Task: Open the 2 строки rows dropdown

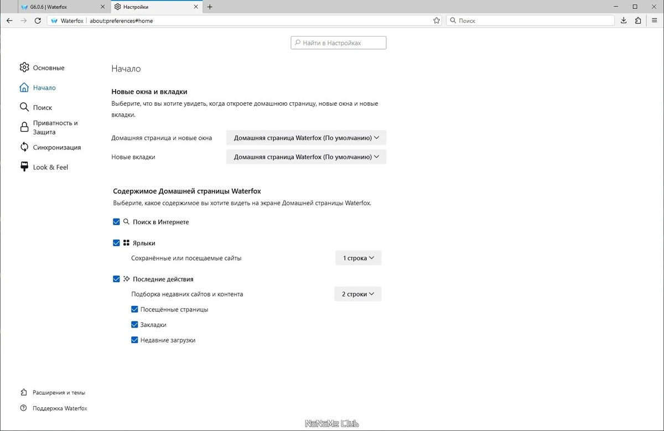Action: pyautogui.click(x=357, y=294)
